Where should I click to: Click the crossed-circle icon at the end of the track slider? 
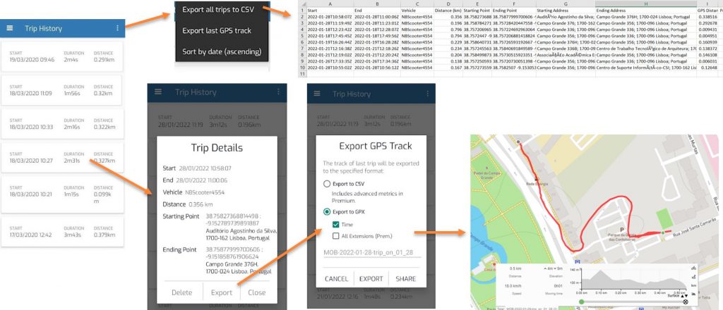click(684, 302)
